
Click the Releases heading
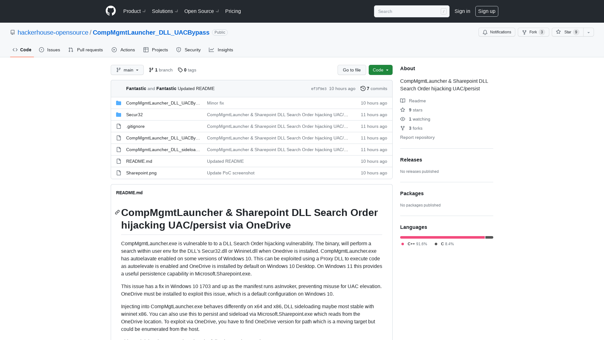coord(411,160)
